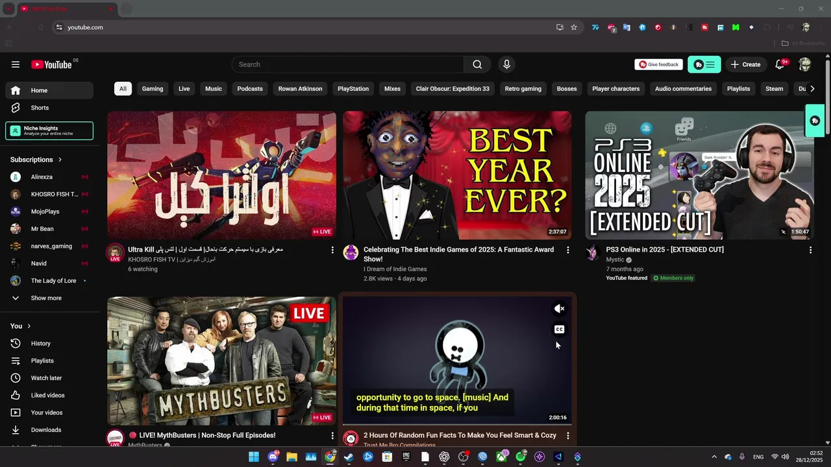Open the TubeBuddy menu in the header
This screenshot has width=831, height=467.
704,64
